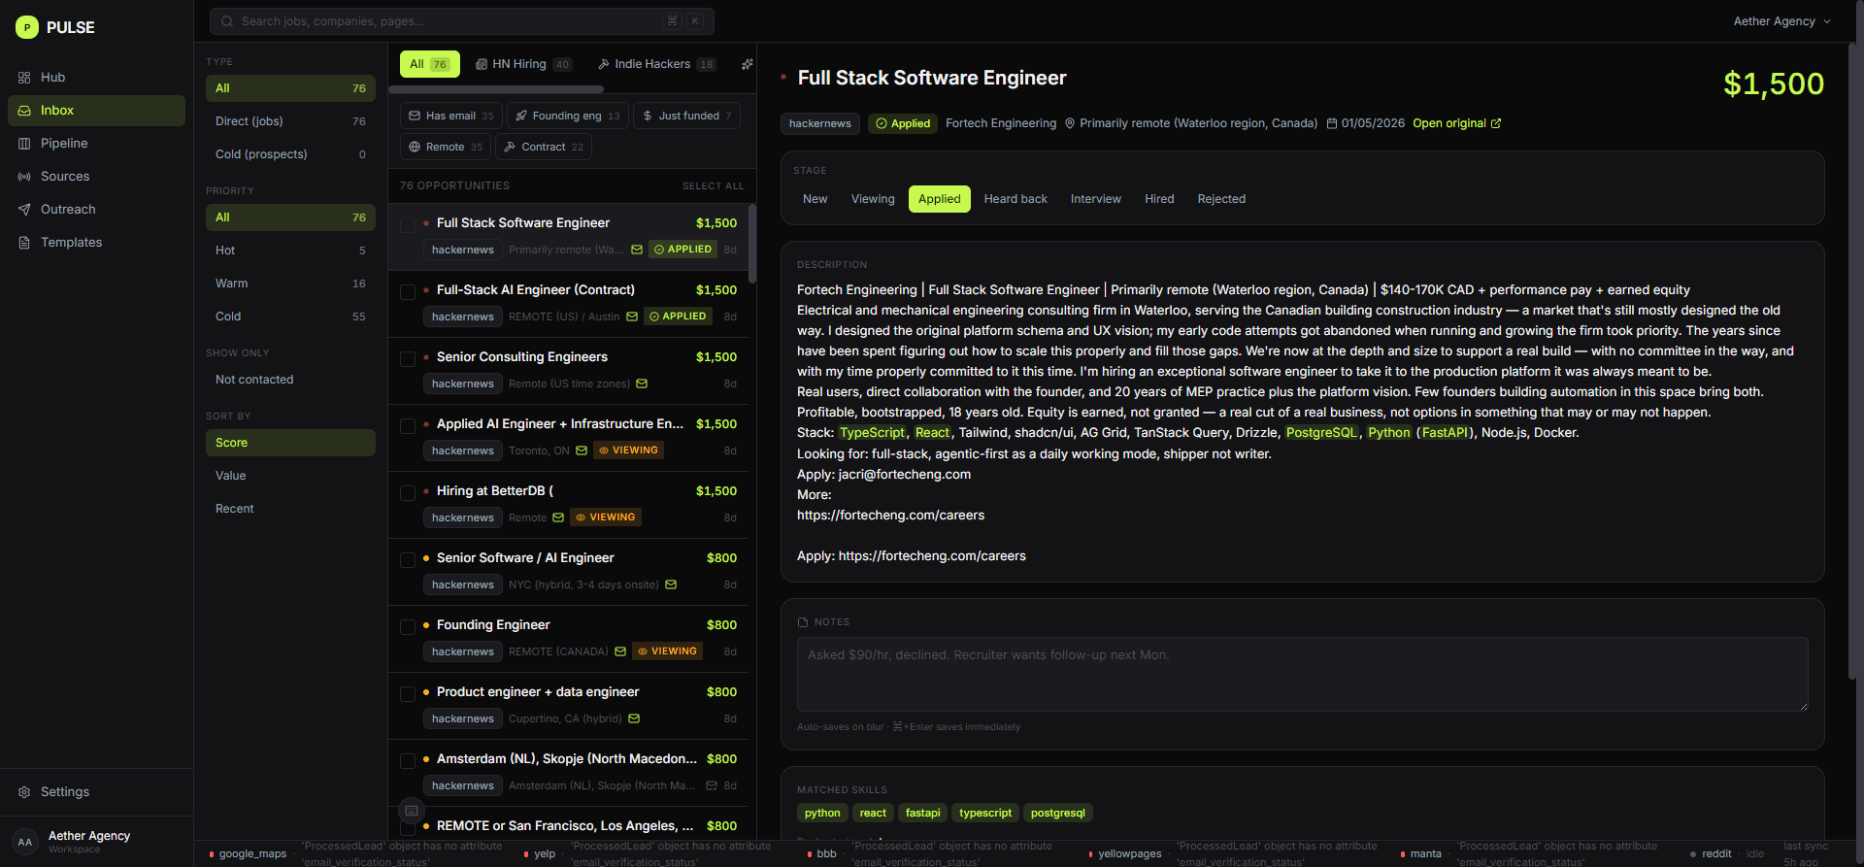The width and height of the screenshot is (1864, 867).
Task: Click email icon on Full Stack Software Engineer row
Action: (x=637, y=250)
